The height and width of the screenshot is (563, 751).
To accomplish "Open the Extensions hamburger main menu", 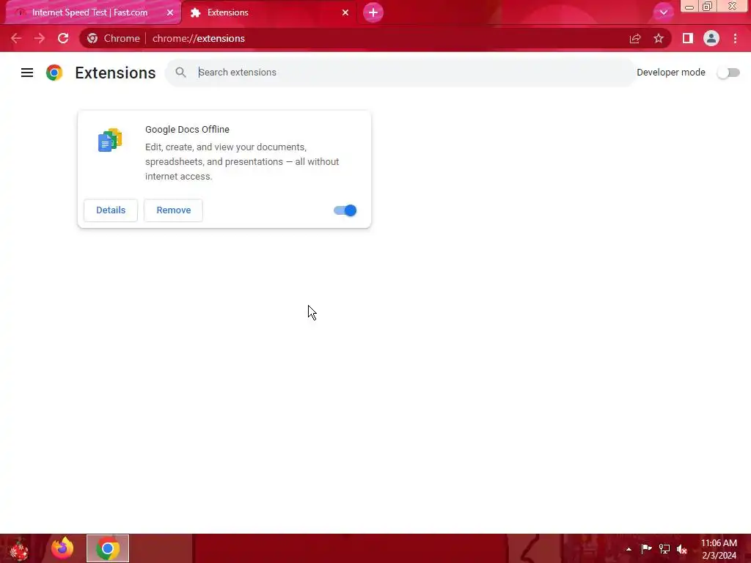I will tap(27, 73).
